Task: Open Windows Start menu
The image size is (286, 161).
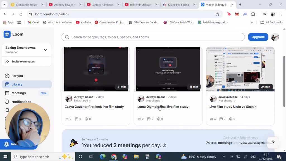Action: (5, 157)
